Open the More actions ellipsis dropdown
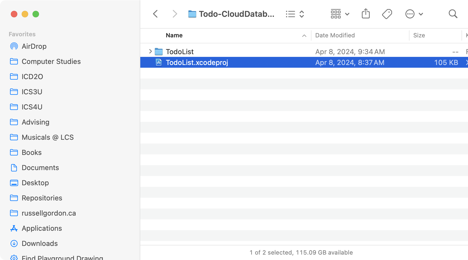Screen dimensions: 468x260 (x=410, y=14)
